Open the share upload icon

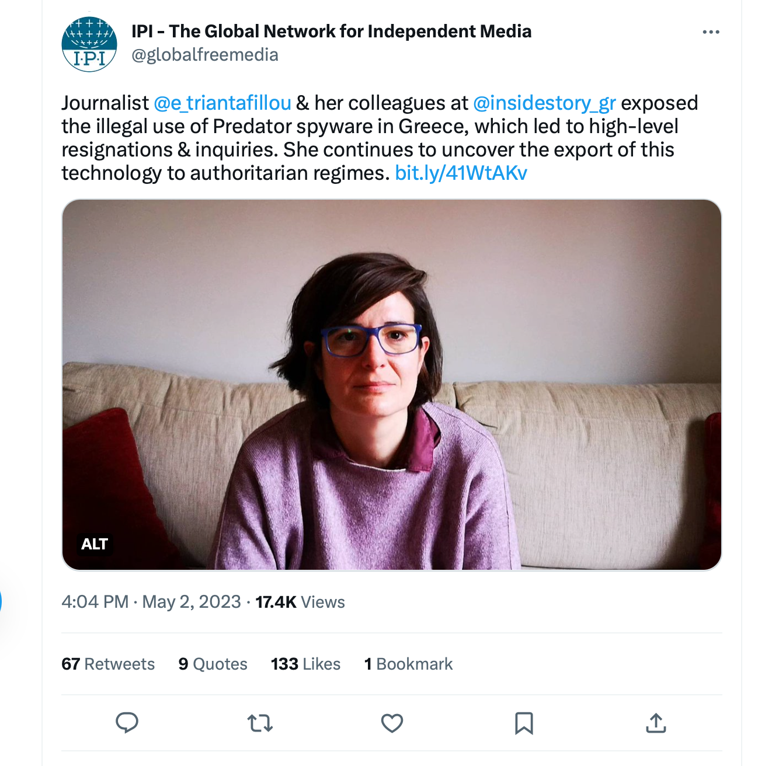tap(656, 723)
